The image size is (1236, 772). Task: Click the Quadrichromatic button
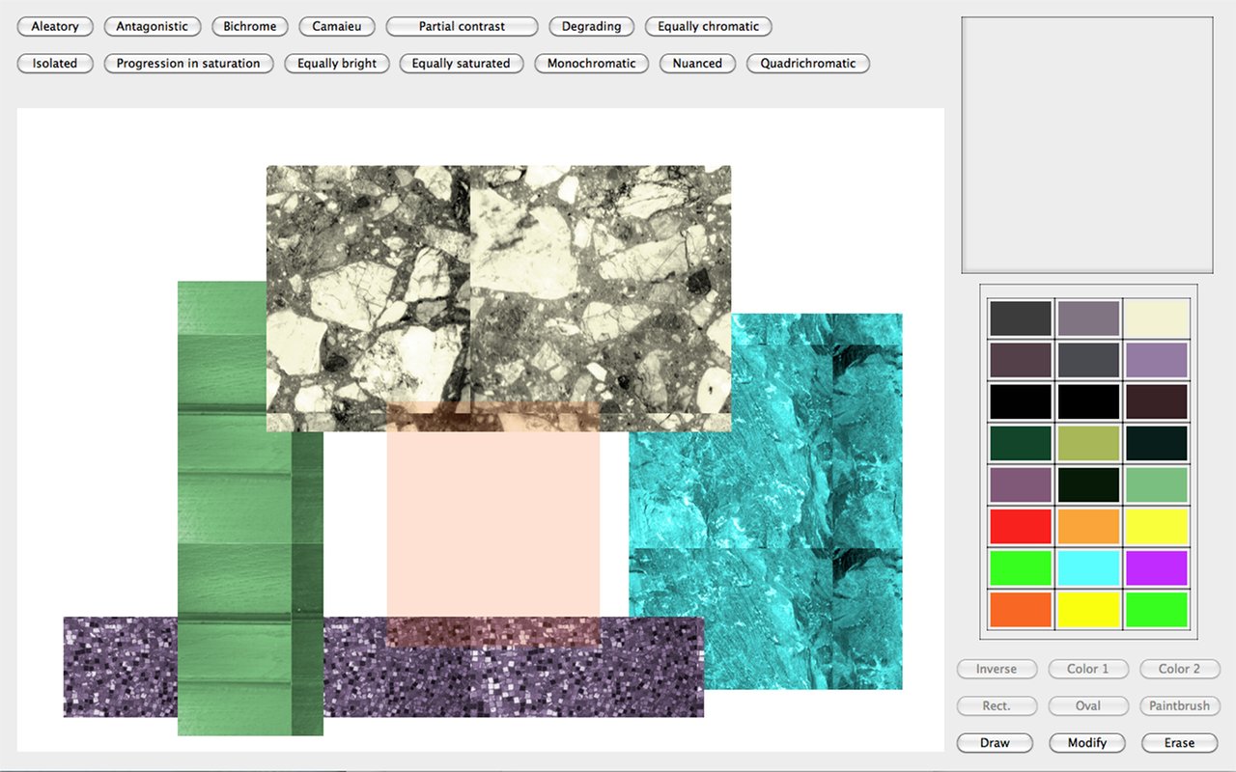tap(807, 64)
